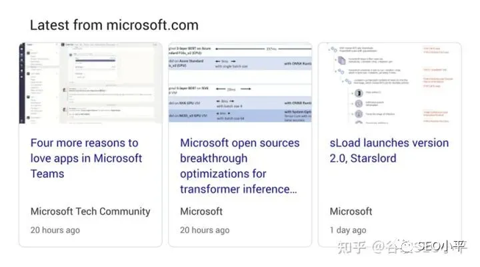Viewport: 480px width, 267px height.
Task: Click the Teams sidebar in the first thumbnail
Action: pyautogui.click(x=22, y=83)
